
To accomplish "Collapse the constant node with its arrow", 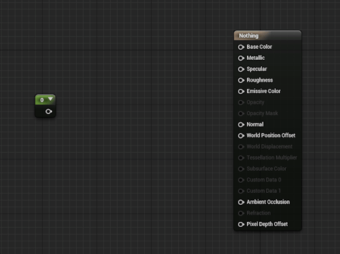I will (x=50, y=99).
